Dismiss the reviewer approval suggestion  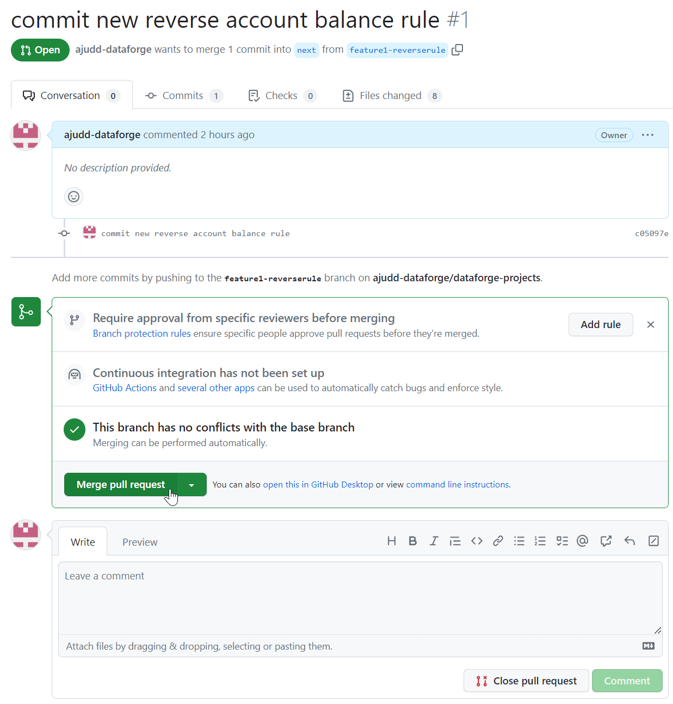tap(650, 325)
